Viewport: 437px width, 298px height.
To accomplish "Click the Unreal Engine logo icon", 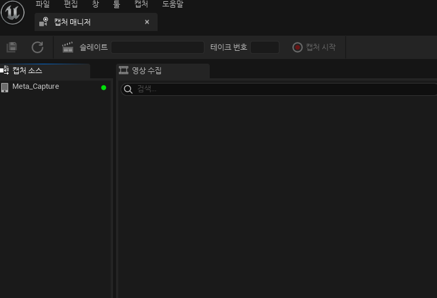I will tap(12, 12).
